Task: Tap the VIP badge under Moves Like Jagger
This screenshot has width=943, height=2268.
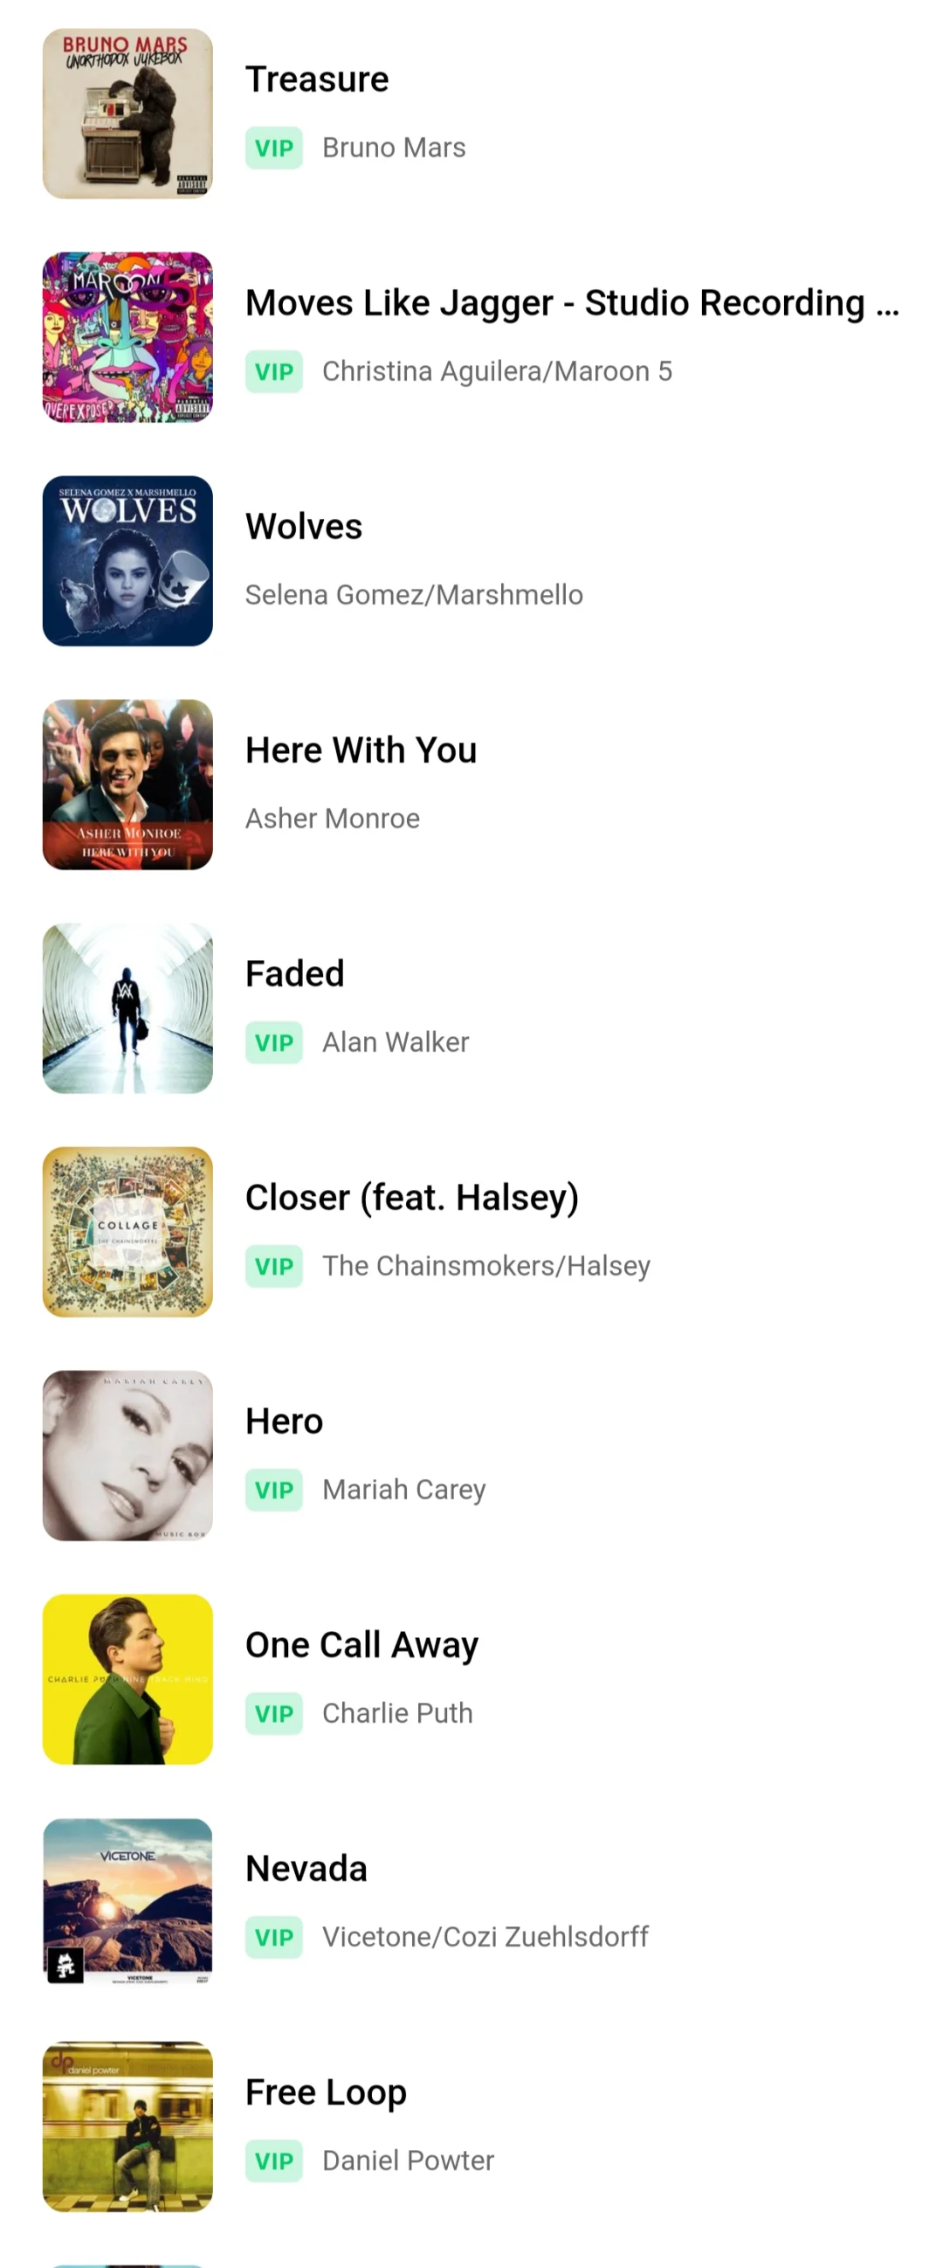Action: [x=273, y=371]
